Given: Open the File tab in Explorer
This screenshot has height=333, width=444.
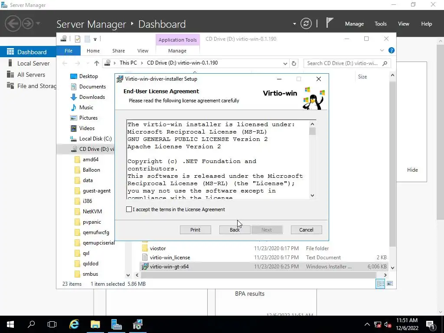Looking at the screenshot, I should 69,51.
